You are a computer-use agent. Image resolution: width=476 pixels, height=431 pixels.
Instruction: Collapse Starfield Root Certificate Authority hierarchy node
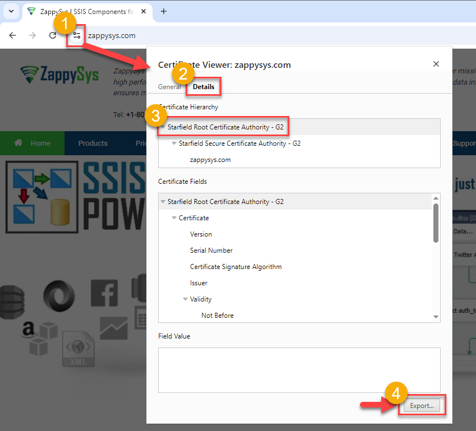(163, 127)
